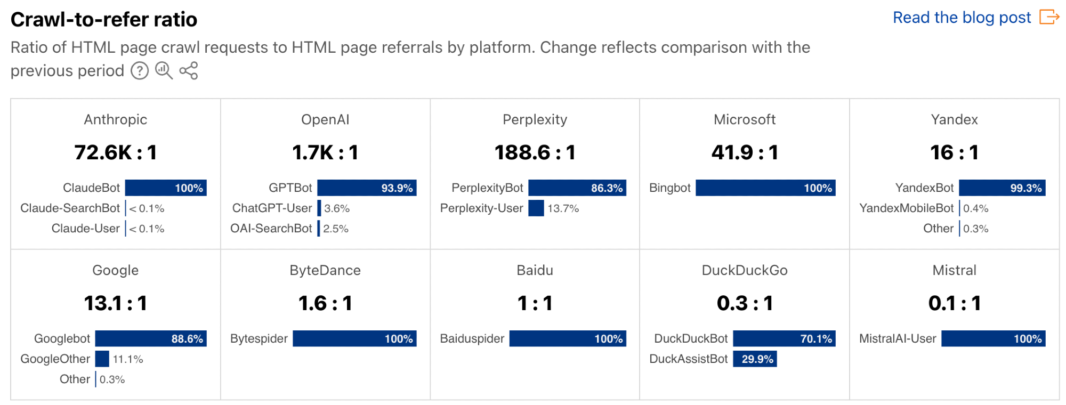Click the MistralAI-User 100% bar
1066x405 pixels.
click(993, 338)
